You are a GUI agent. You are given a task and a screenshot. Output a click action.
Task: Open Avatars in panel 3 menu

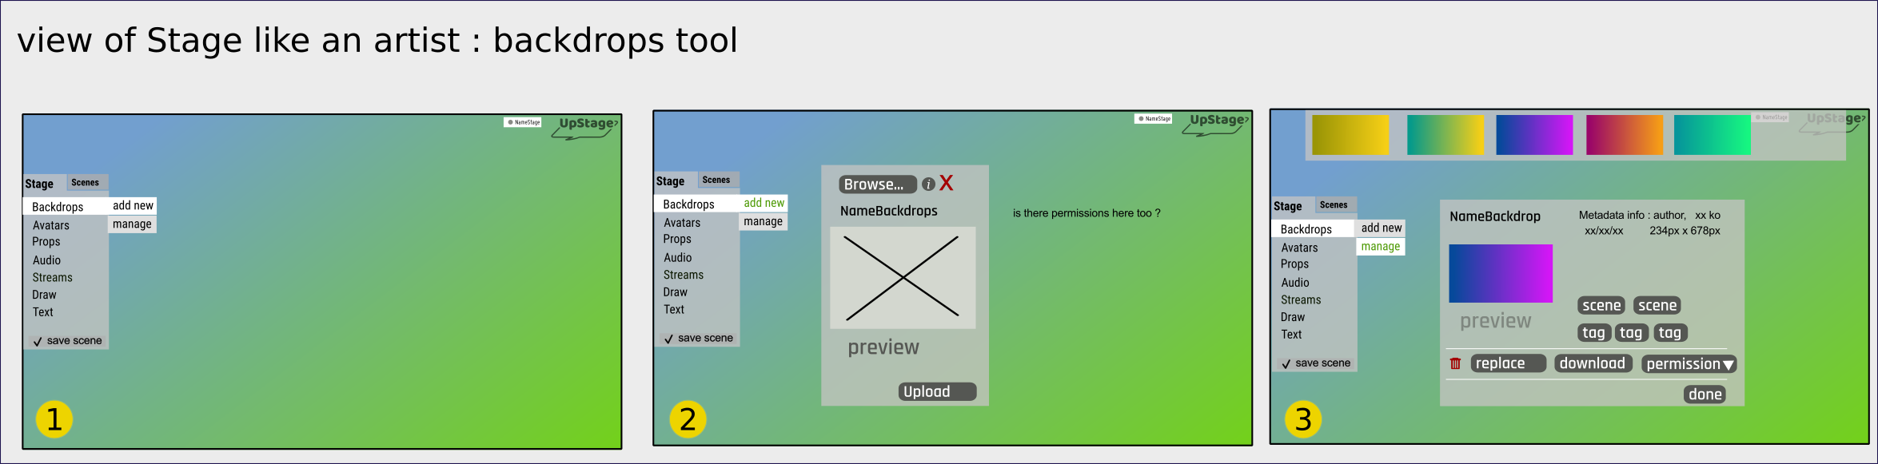click(1299, 248)
